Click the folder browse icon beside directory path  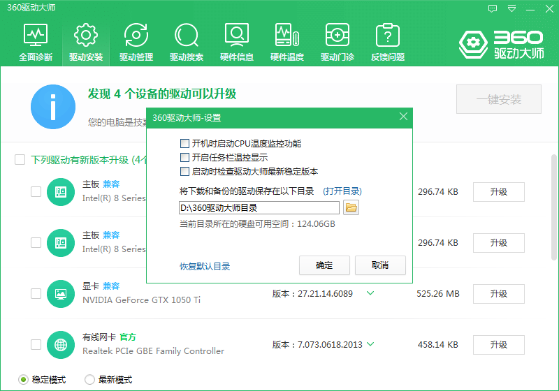(x=351, y=207)
